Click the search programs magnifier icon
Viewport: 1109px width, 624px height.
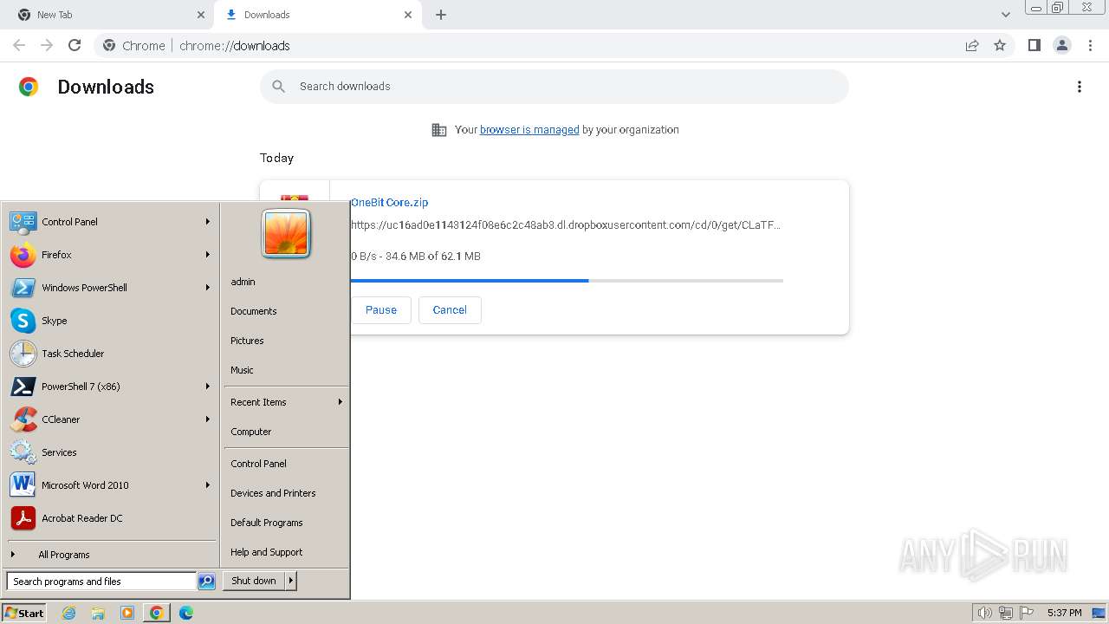[206, 582]
